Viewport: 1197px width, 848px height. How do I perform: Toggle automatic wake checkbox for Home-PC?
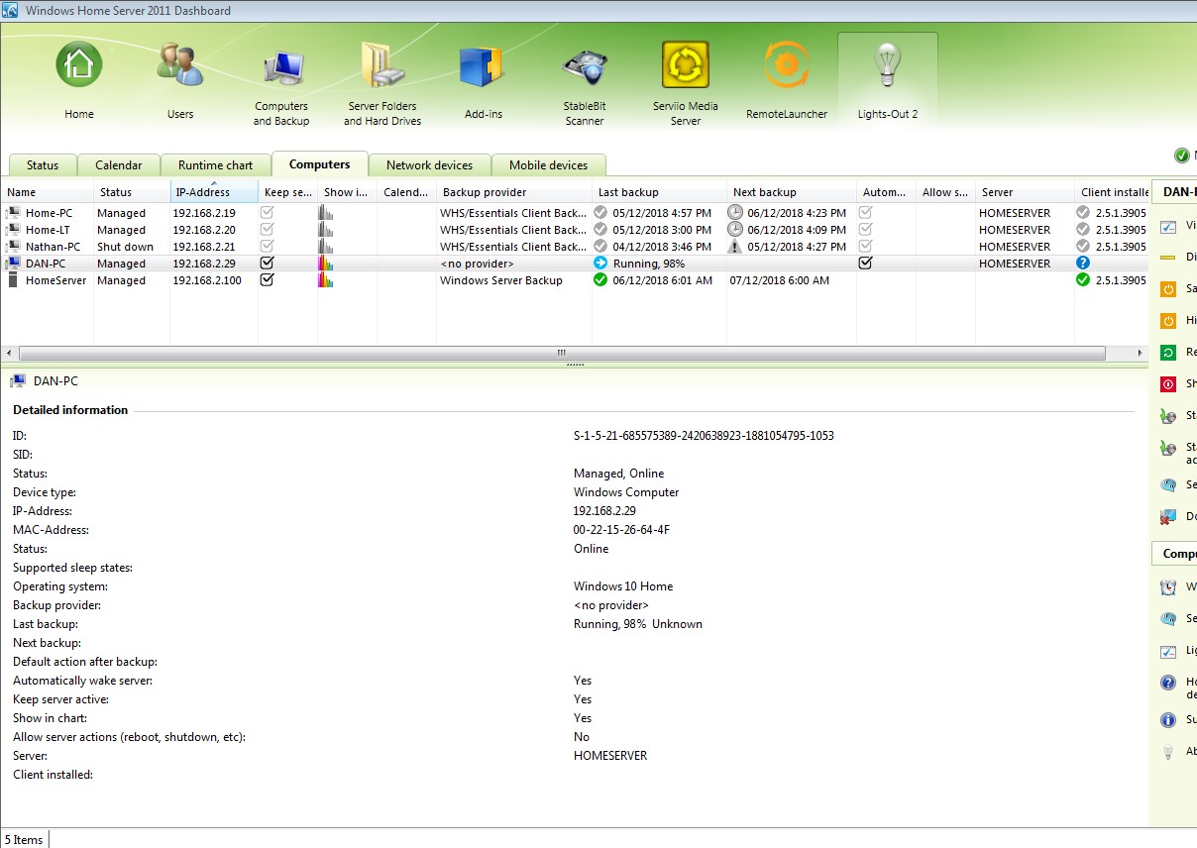click(x=866, y=213)
